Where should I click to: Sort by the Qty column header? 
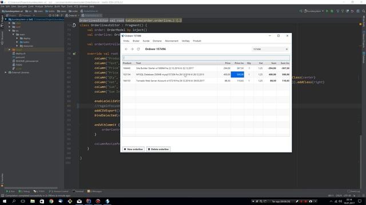(249, 63)
